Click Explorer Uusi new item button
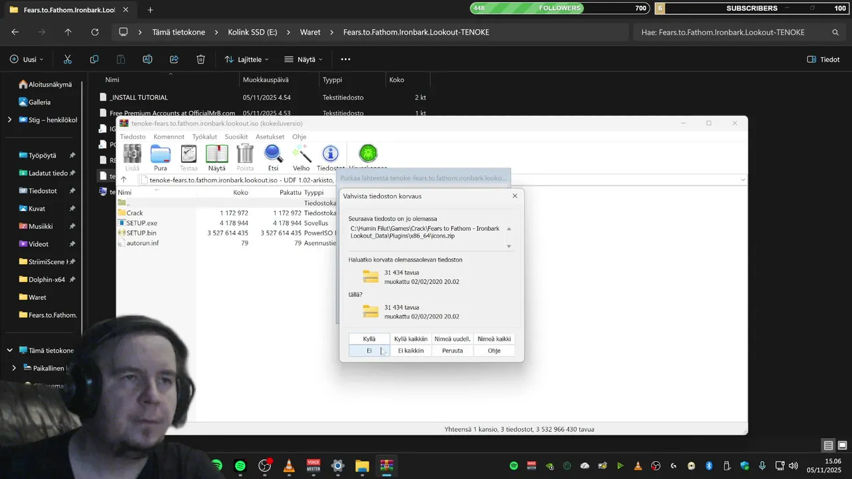Viewport: 852px width, 479px height. [27, 59]
